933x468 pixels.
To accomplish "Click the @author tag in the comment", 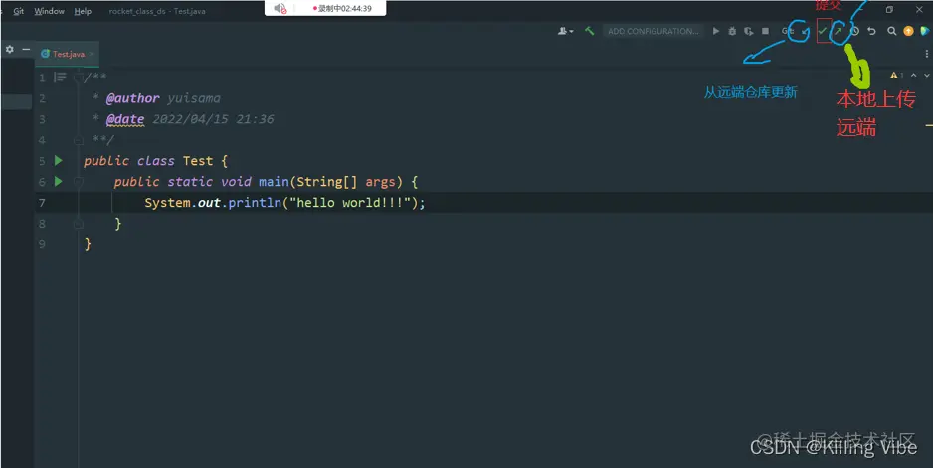I will pos(132,98).
